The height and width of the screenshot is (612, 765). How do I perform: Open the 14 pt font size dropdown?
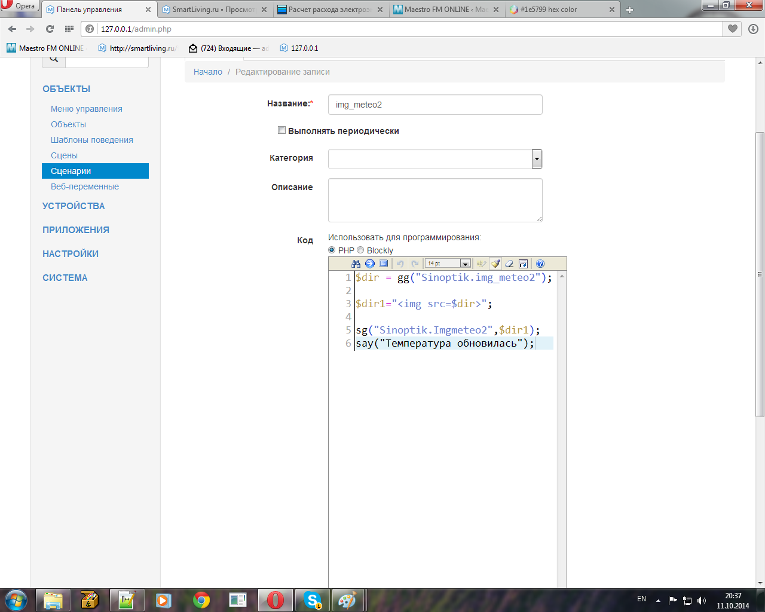(448, 264)
